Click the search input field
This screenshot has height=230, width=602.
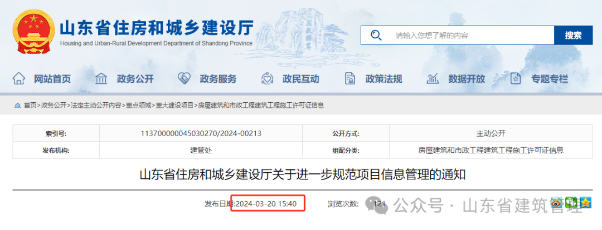tap(457, 36)
